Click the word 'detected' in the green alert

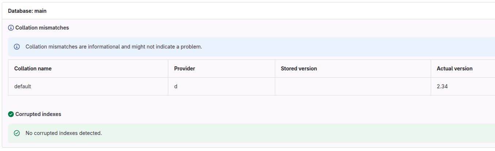coord(90,133)
